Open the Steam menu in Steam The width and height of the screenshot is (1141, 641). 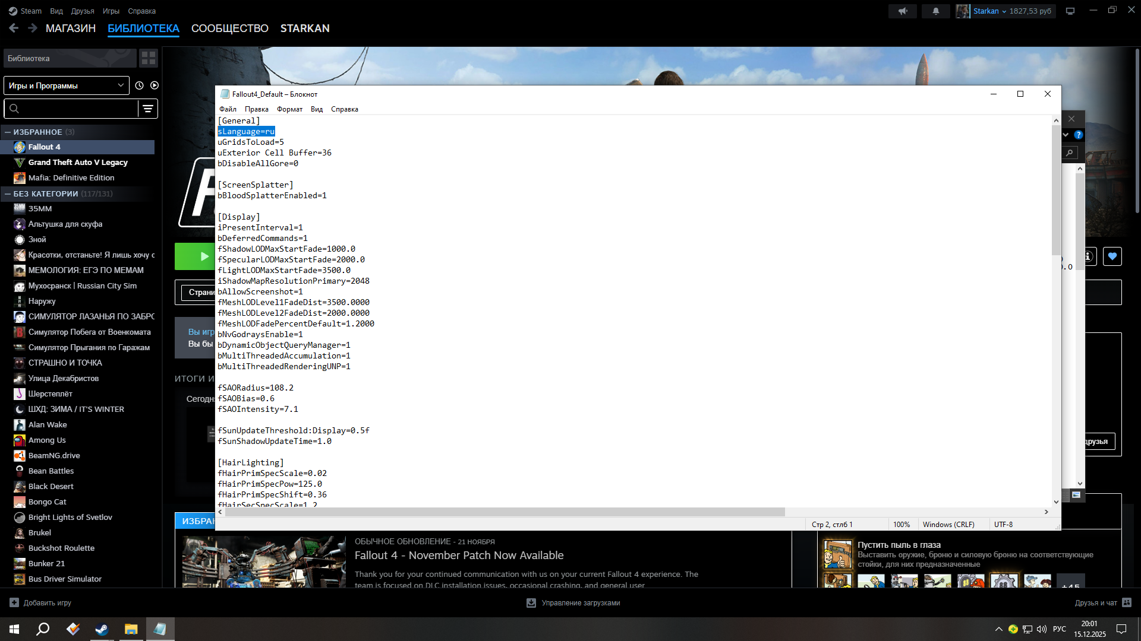click(x=31, y=11)
